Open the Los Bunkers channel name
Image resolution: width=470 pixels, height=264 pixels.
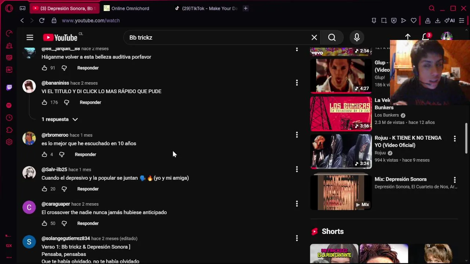pos(387,115)
